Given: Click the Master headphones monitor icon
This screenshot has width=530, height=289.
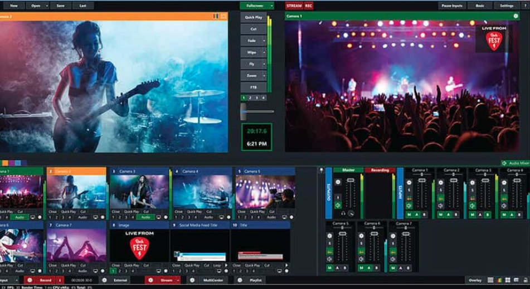Looking at the screenshot, I should [344, 213].
